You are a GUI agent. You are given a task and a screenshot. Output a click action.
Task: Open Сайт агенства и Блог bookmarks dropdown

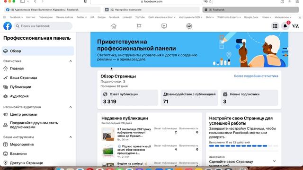point(162,17)
